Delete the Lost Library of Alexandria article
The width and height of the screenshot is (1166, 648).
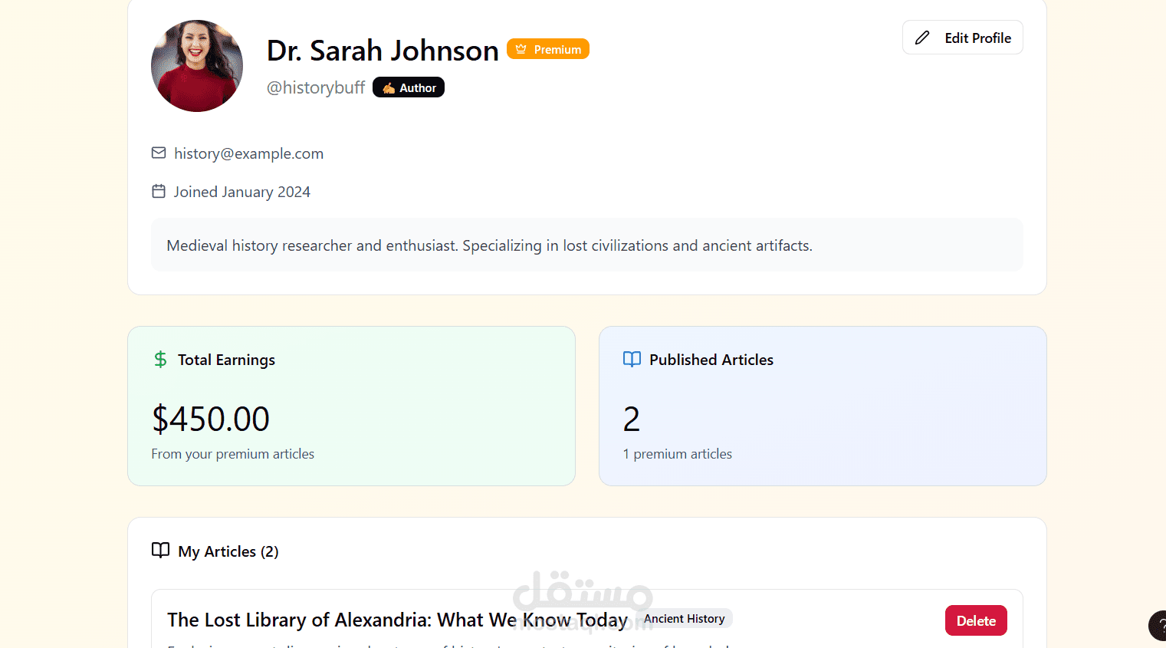tap(975, 620)
